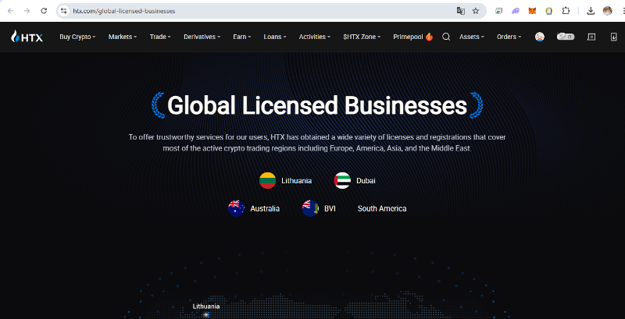
Task: Reload the page with the refresh button
Action: pos(44,11)
